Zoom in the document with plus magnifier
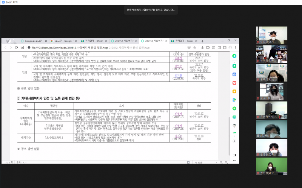The height and width of the screenshot is (188, 302). (x=226, y=162)
